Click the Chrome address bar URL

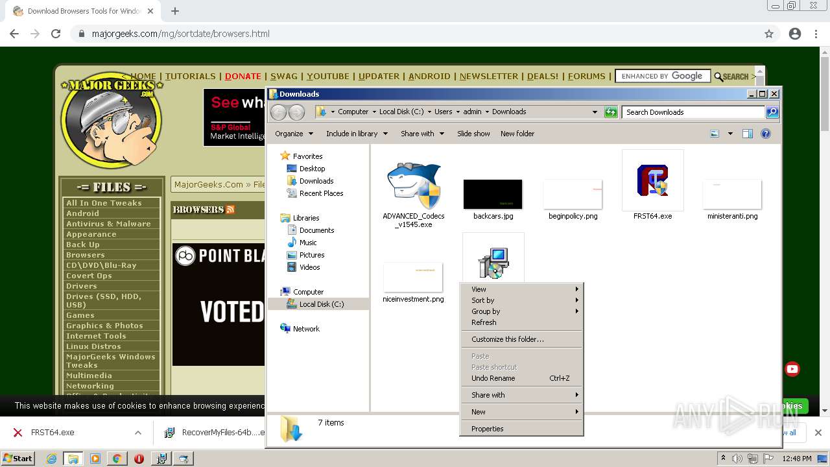[x=180, y=34]
